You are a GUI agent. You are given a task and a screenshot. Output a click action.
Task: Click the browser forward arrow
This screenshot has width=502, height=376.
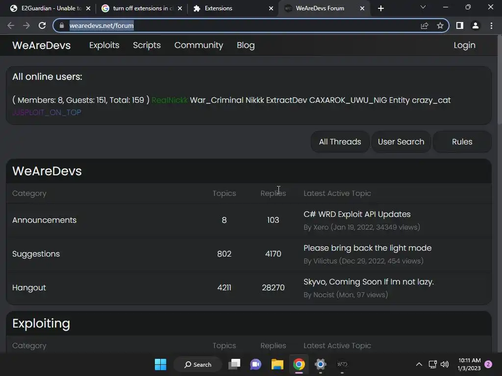[x=26, y=25]
